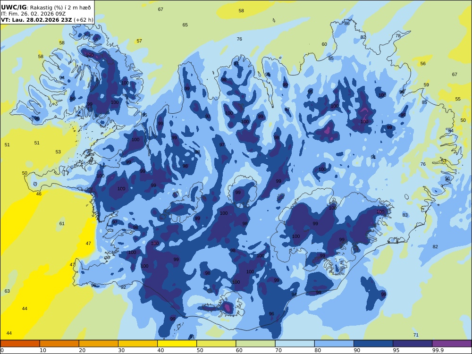Click the map value '84' on the east coast
Image resolution: width=472 pixels, height=354 pixels.
click(x=451, y=131)
